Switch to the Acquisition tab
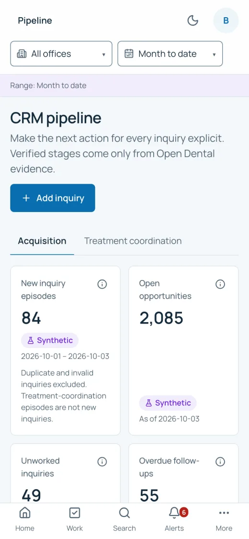249x539 pixels. 42,241
